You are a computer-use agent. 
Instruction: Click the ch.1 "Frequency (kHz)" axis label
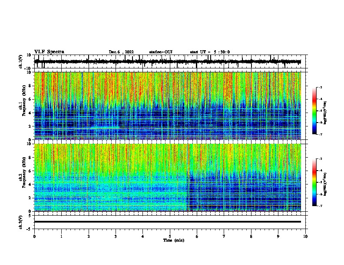[x=23, y=101]
